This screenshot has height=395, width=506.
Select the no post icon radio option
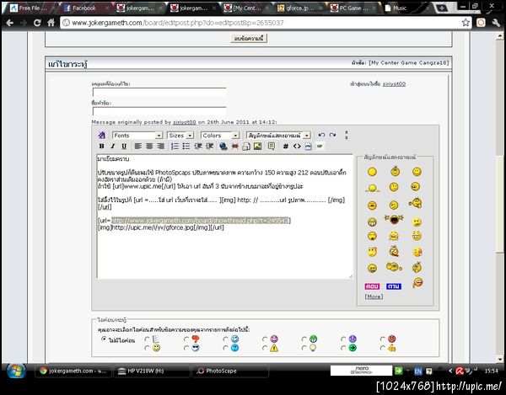(x=104, y=339)
